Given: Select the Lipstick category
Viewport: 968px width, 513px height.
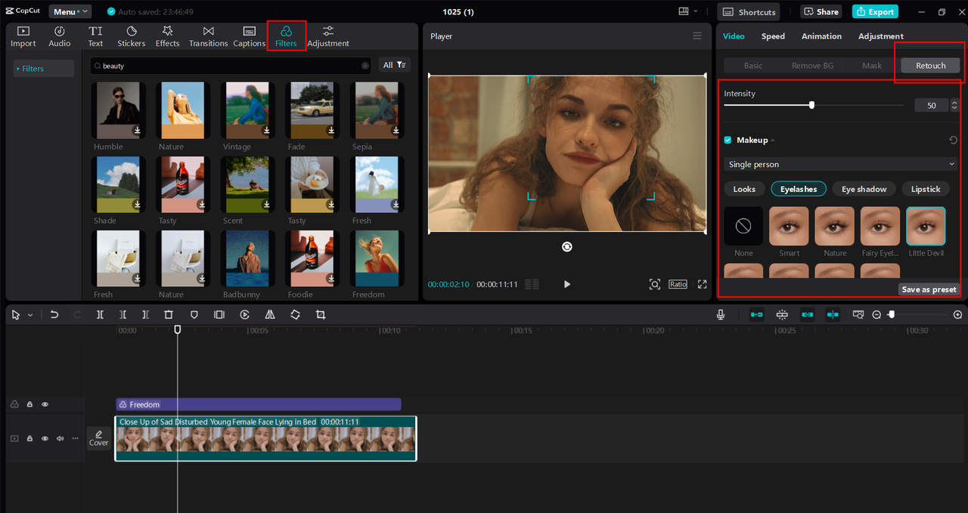Looking at the screenshot, I should point(926,189).
